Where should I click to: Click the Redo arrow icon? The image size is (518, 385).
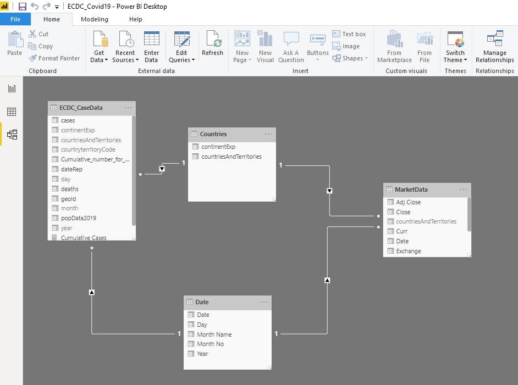pyautogui.click(x=47, y=6)
